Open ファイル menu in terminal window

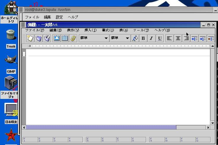click(32, 17)
